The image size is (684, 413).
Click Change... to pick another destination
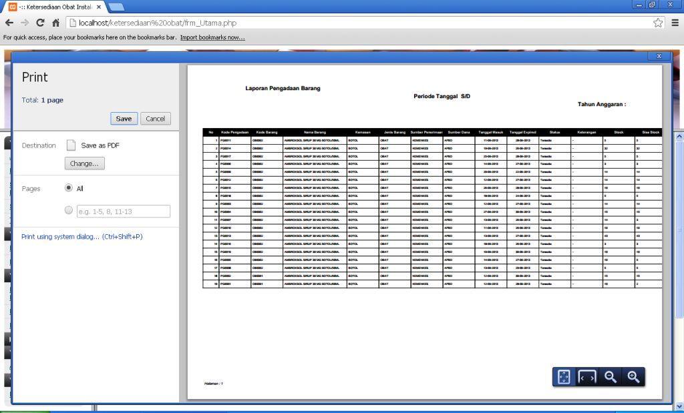85,163
